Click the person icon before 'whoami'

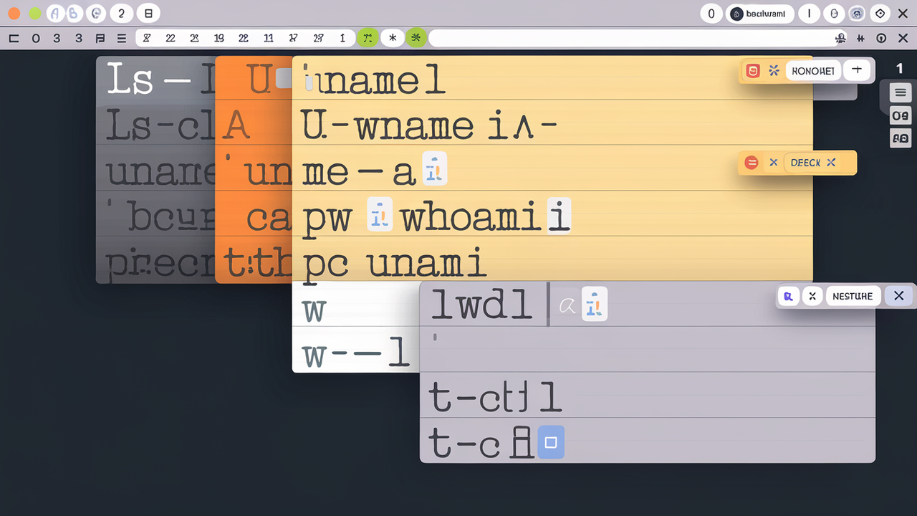(x=380, y=215)
